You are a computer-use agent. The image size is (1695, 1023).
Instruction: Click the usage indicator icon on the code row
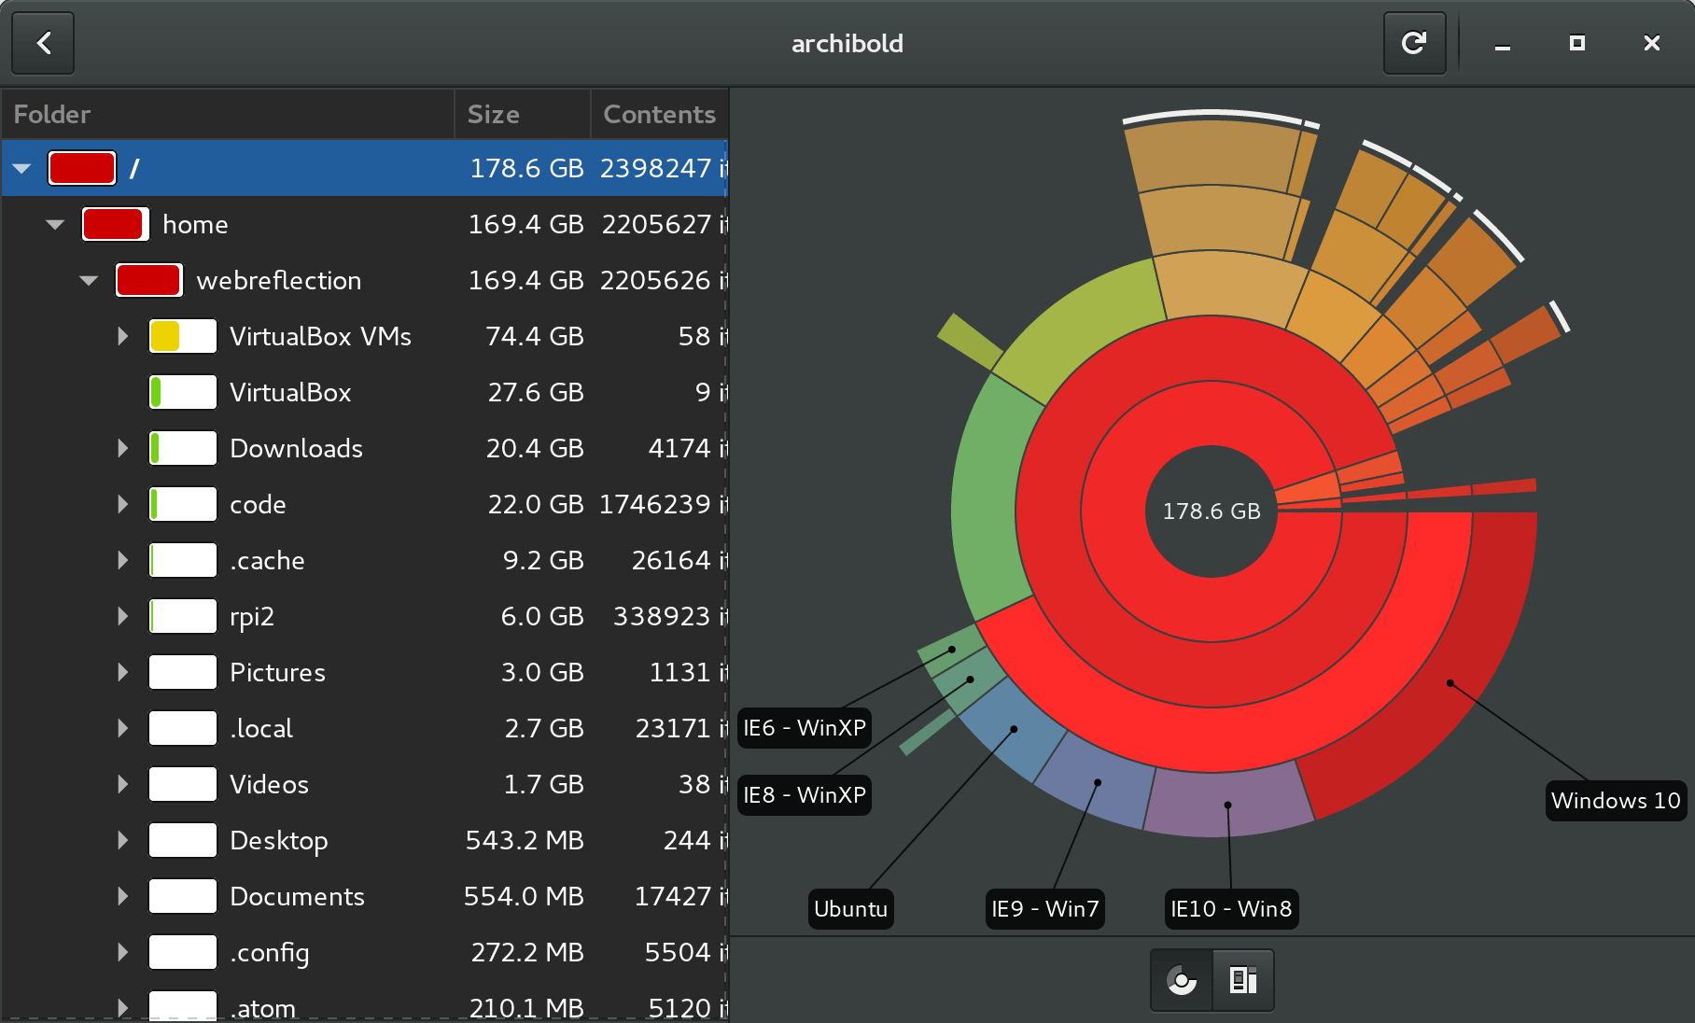[x=182, y=504]
